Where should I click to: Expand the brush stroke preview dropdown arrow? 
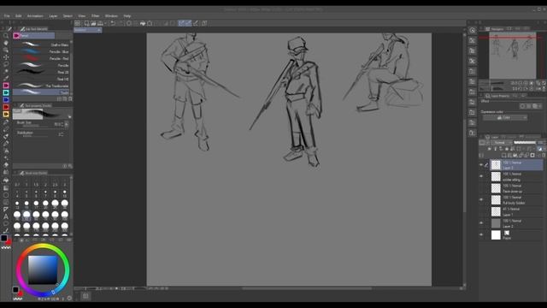(70, 117)
